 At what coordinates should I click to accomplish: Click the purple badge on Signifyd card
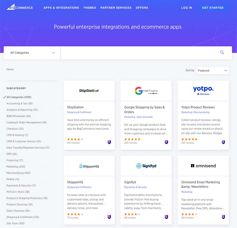(166, 217)
